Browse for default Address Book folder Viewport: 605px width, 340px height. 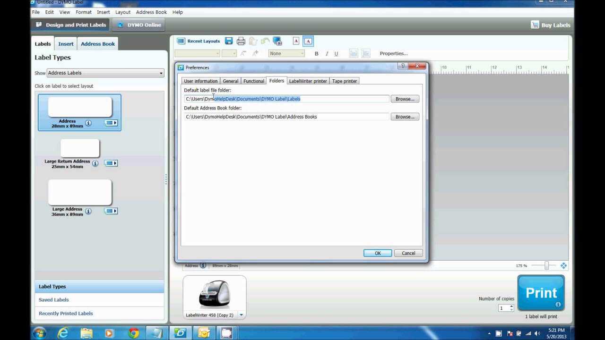coord(405,117)
